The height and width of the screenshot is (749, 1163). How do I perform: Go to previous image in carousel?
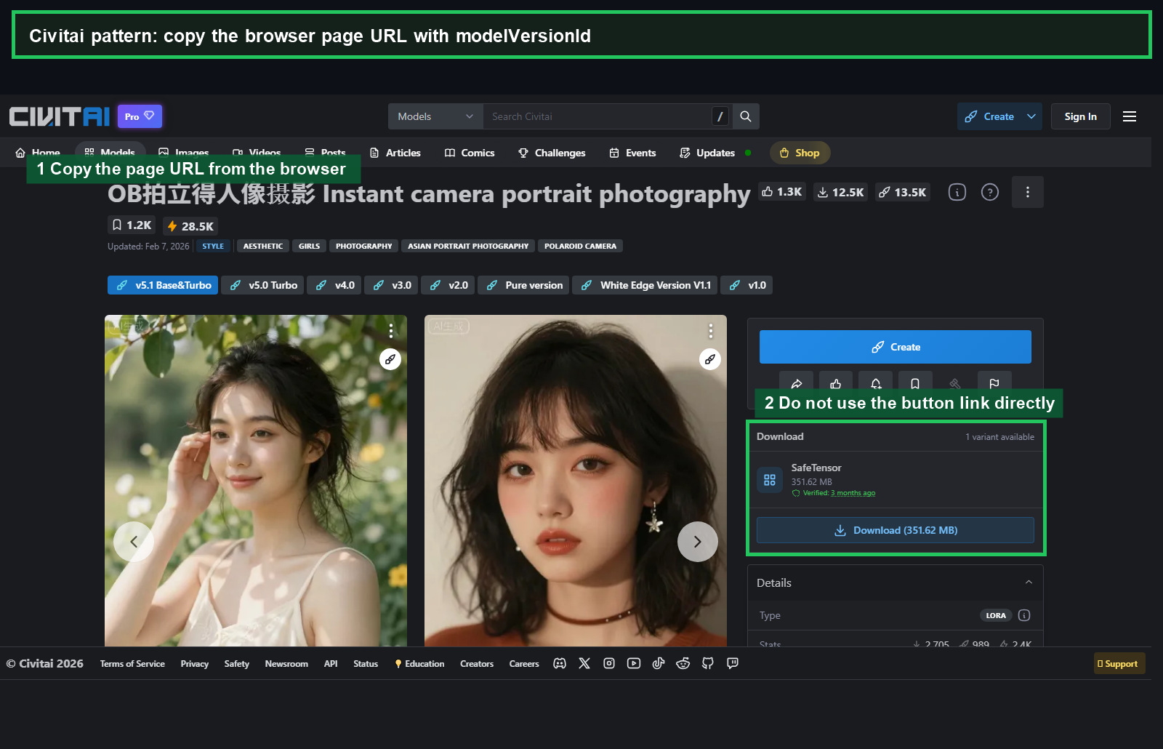(x=134, y=542)
